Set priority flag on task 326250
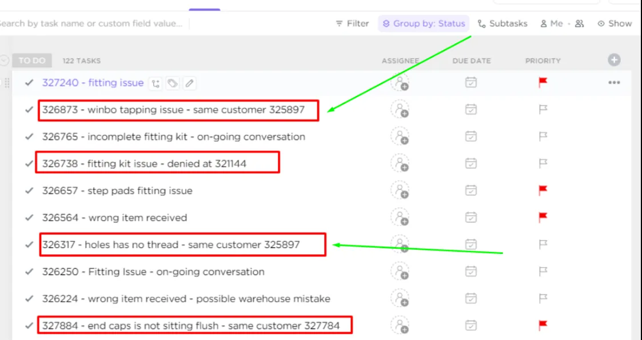 pos(543,272)
